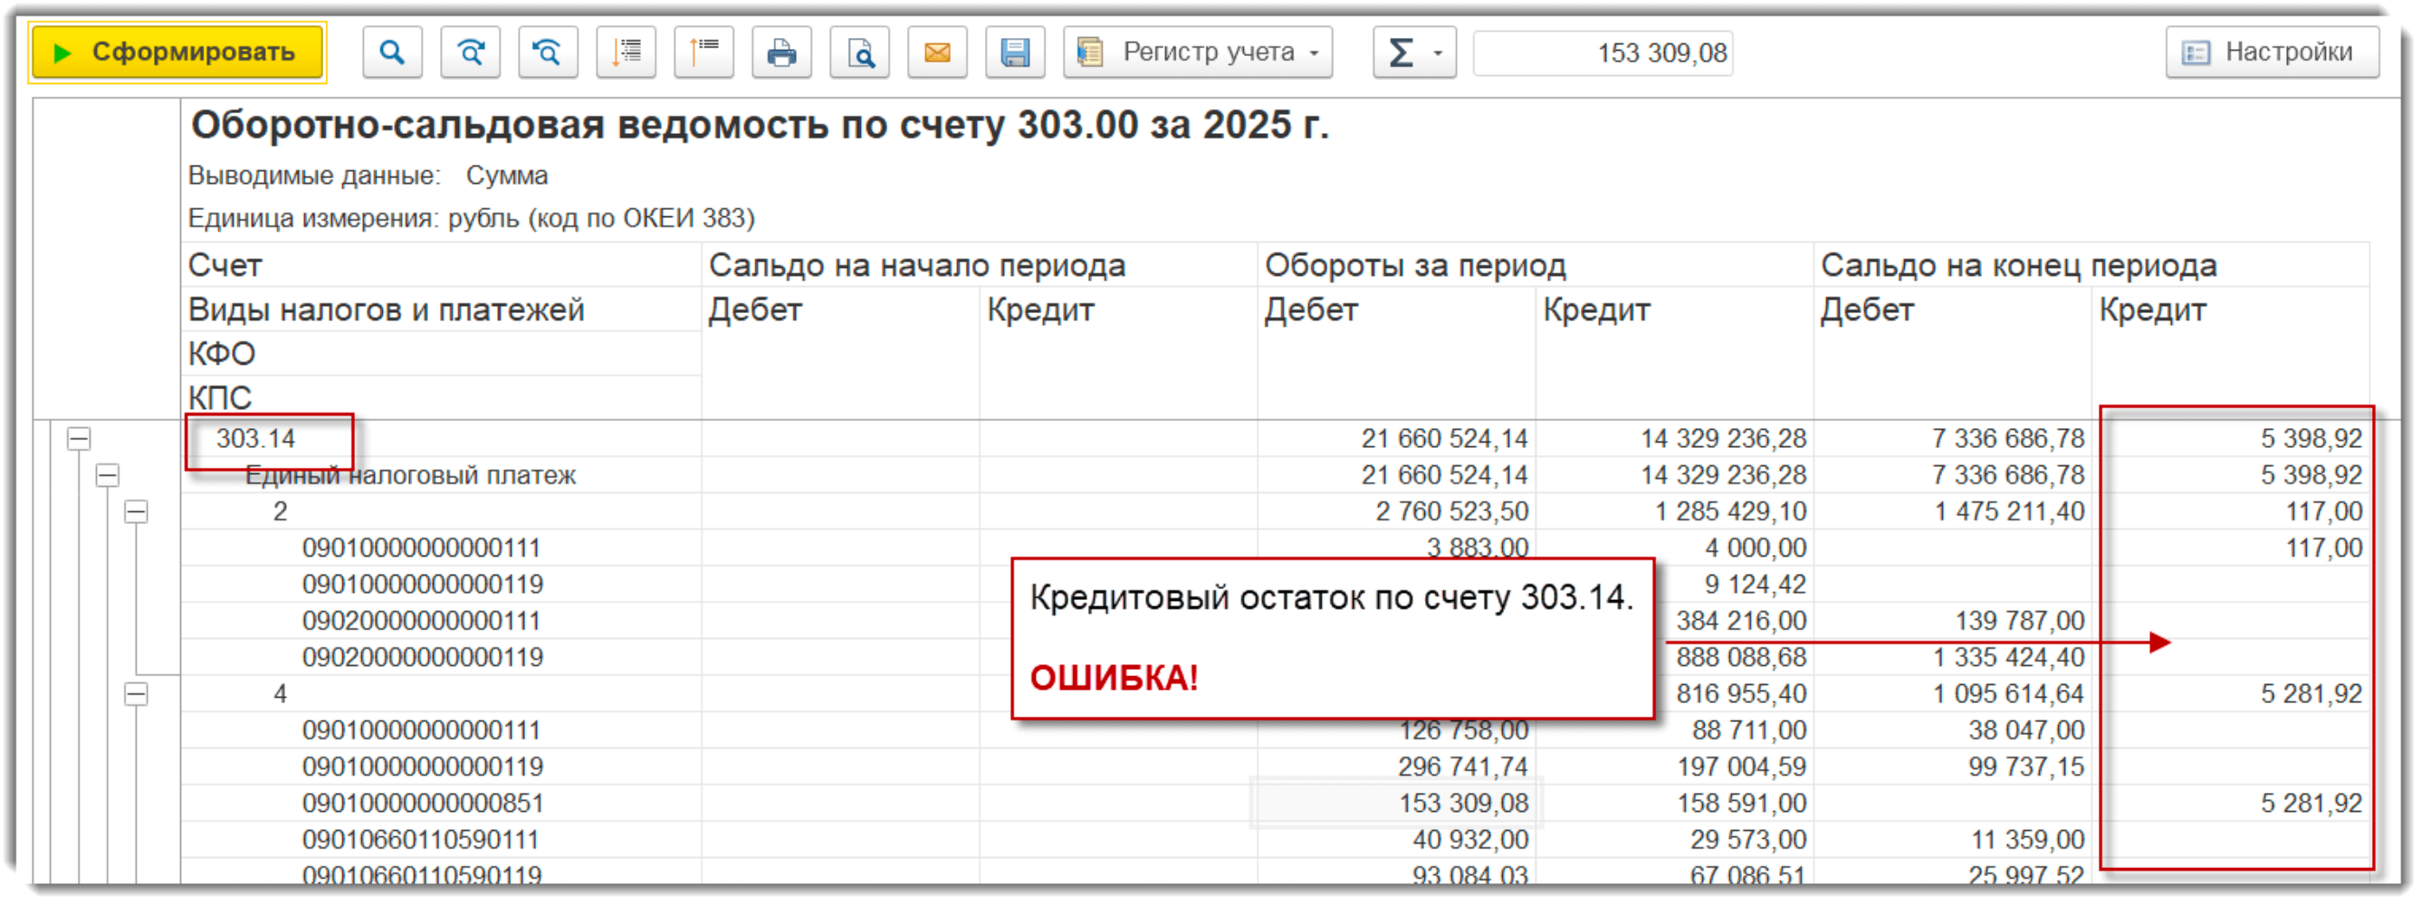
Task: Click the Find Next search icon
Action: 470,52
